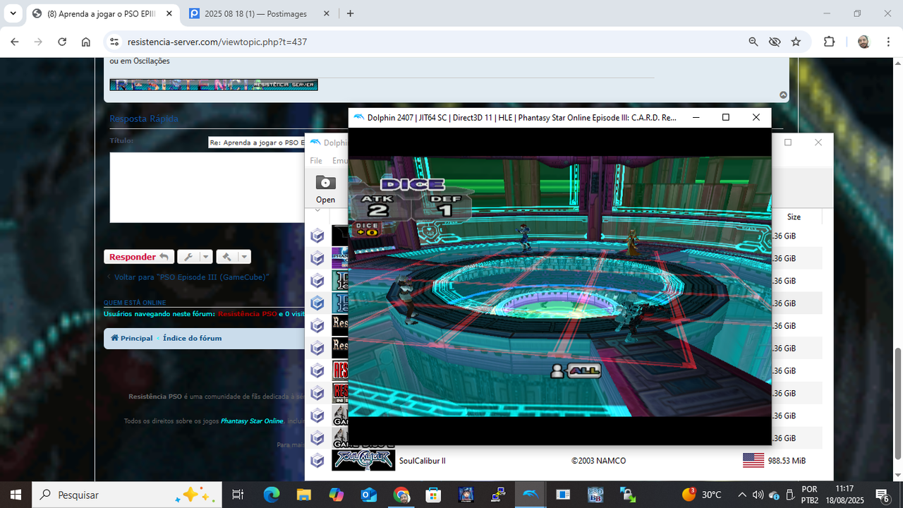The image size is (903, 508).
Task: Switch to the Aprenda a jogar o PSO tab
Action: click(102, 13)
